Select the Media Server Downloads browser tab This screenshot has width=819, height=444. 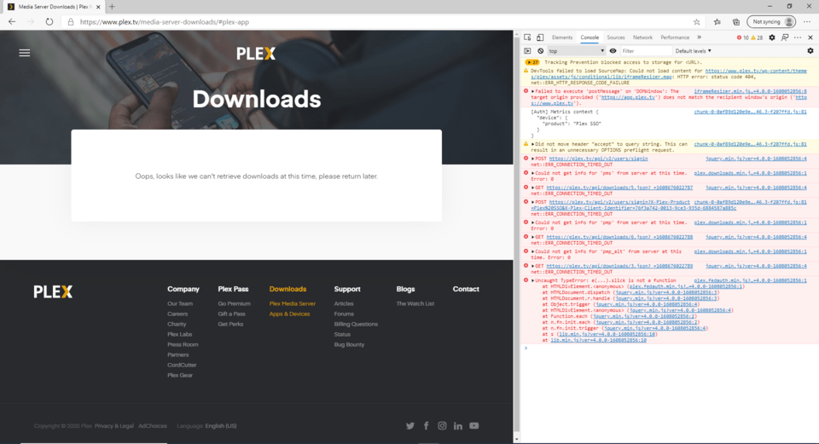click(52, 7)
